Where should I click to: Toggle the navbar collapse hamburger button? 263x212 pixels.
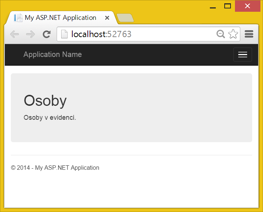(243, 55)
